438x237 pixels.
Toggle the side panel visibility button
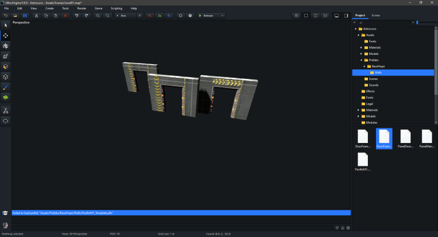tap(346, 15)
